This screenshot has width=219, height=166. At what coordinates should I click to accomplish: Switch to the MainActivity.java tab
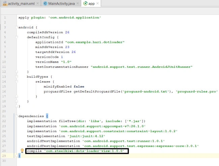pyautogui.click(x=61, y=3)
